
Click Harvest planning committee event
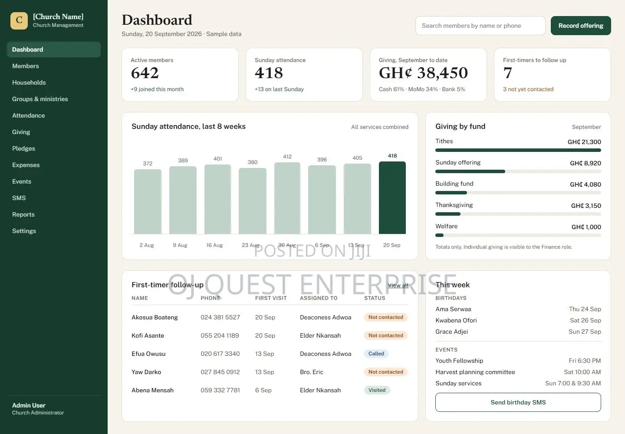point(518,372)
